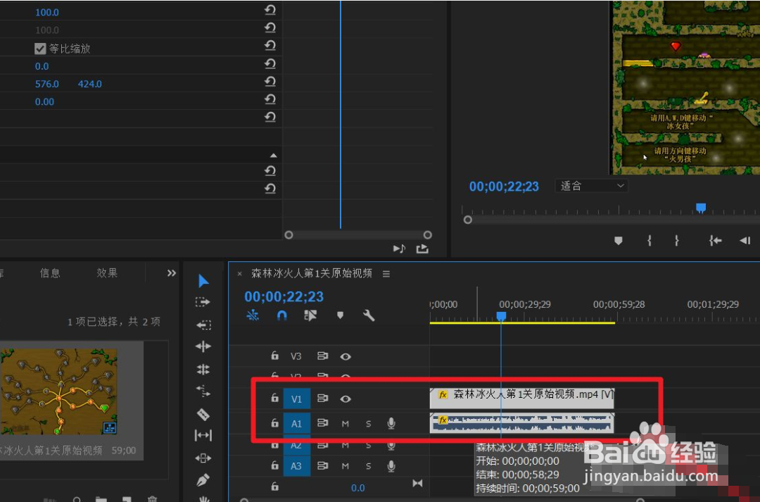Image resolution: width=760 pixels, height=502 pixels.
Task: Open timeline display settings wrench
Action: point(369,315)
